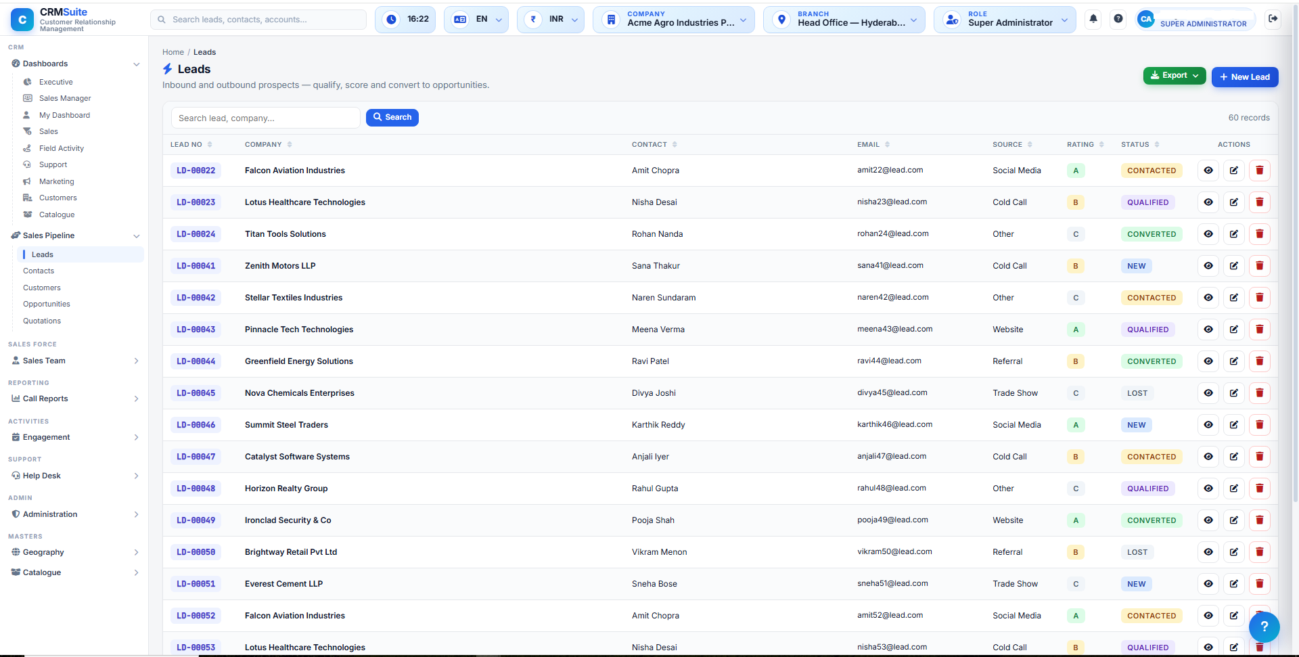Collapse the Dashboards sidebar section
Image resolution: width=1299 pixels, height=657 pixels.
76,64
